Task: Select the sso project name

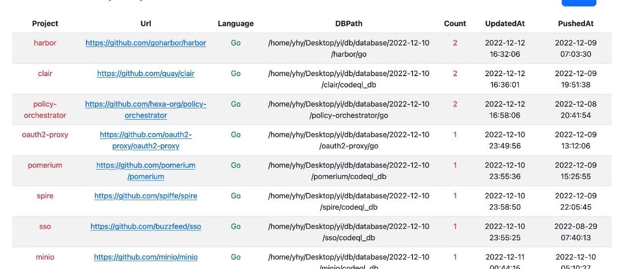Action: (45, 227)
